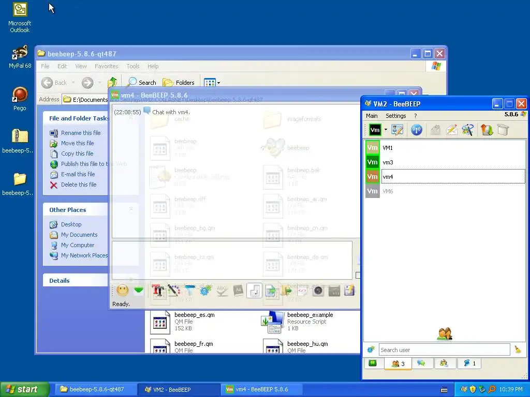Open File menu in Explorer window
The image size is (530, 397).
pos(45,66)
